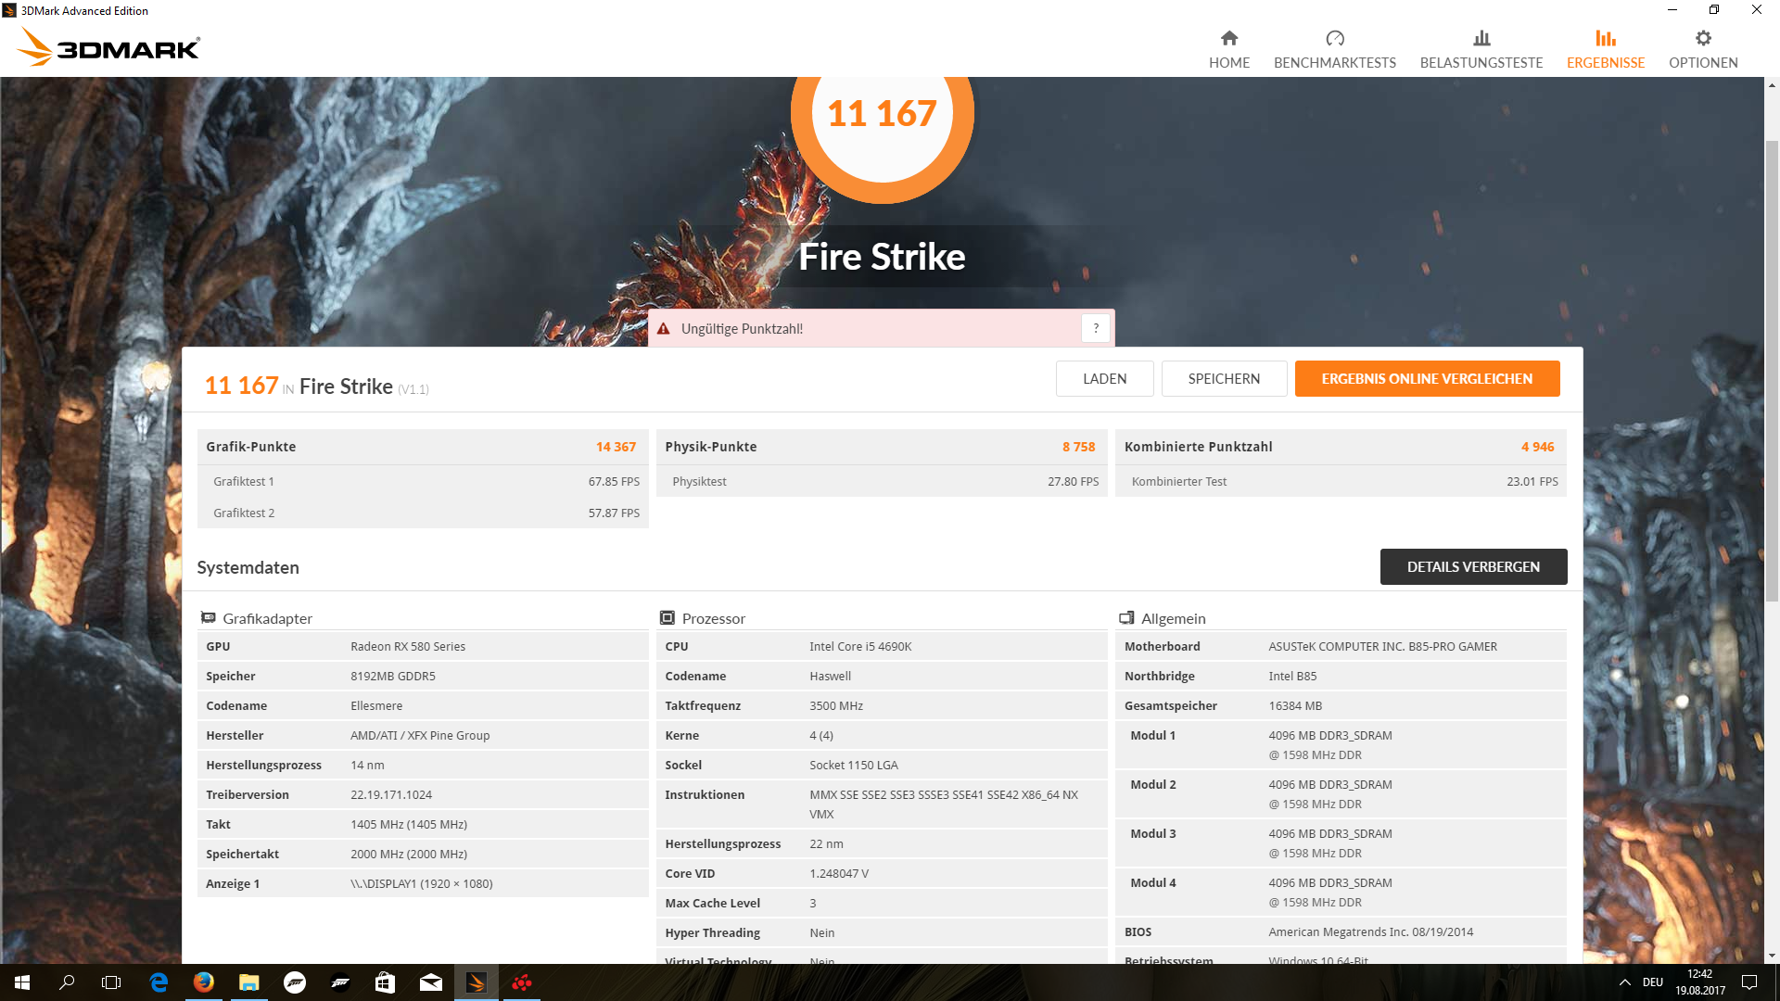Show hidden system tray icons
The width and height of the screenshot is (1780, 1001).
[1624, 982]
